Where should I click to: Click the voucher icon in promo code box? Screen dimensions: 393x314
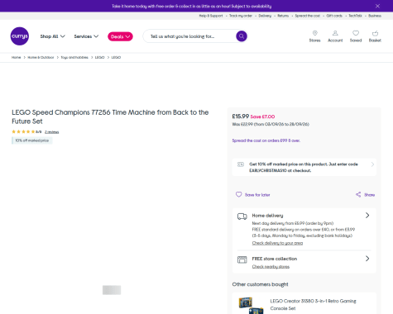pos(241,164)
